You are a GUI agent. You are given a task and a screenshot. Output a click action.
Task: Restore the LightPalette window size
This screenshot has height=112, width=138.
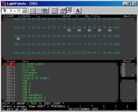point(129,4)
